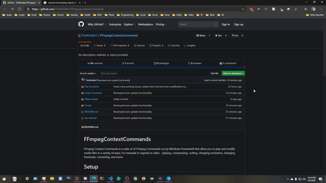Open Discord from taskbar
326x183 pixels.
(85, 179)
